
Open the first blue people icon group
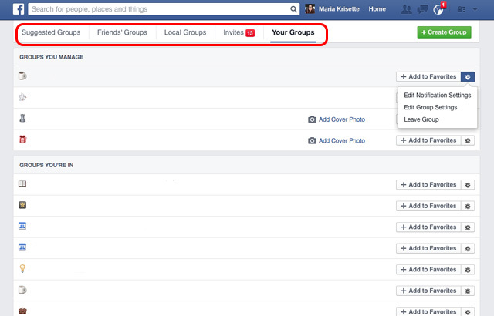click(22, 226)
